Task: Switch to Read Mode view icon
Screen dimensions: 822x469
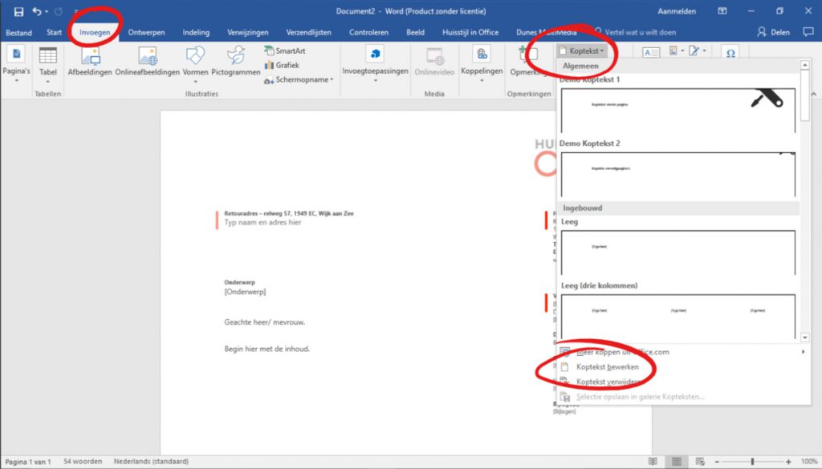Action: click(653, 462)
